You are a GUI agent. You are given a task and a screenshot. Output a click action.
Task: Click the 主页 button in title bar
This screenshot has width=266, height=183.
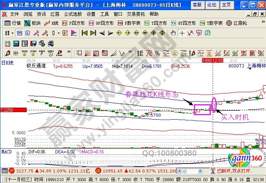point(227,5)
